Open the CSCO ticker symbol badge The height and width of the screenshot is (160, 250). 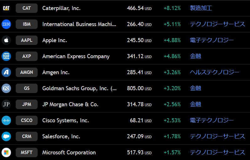pyautogui.click(x=27, y=120)
